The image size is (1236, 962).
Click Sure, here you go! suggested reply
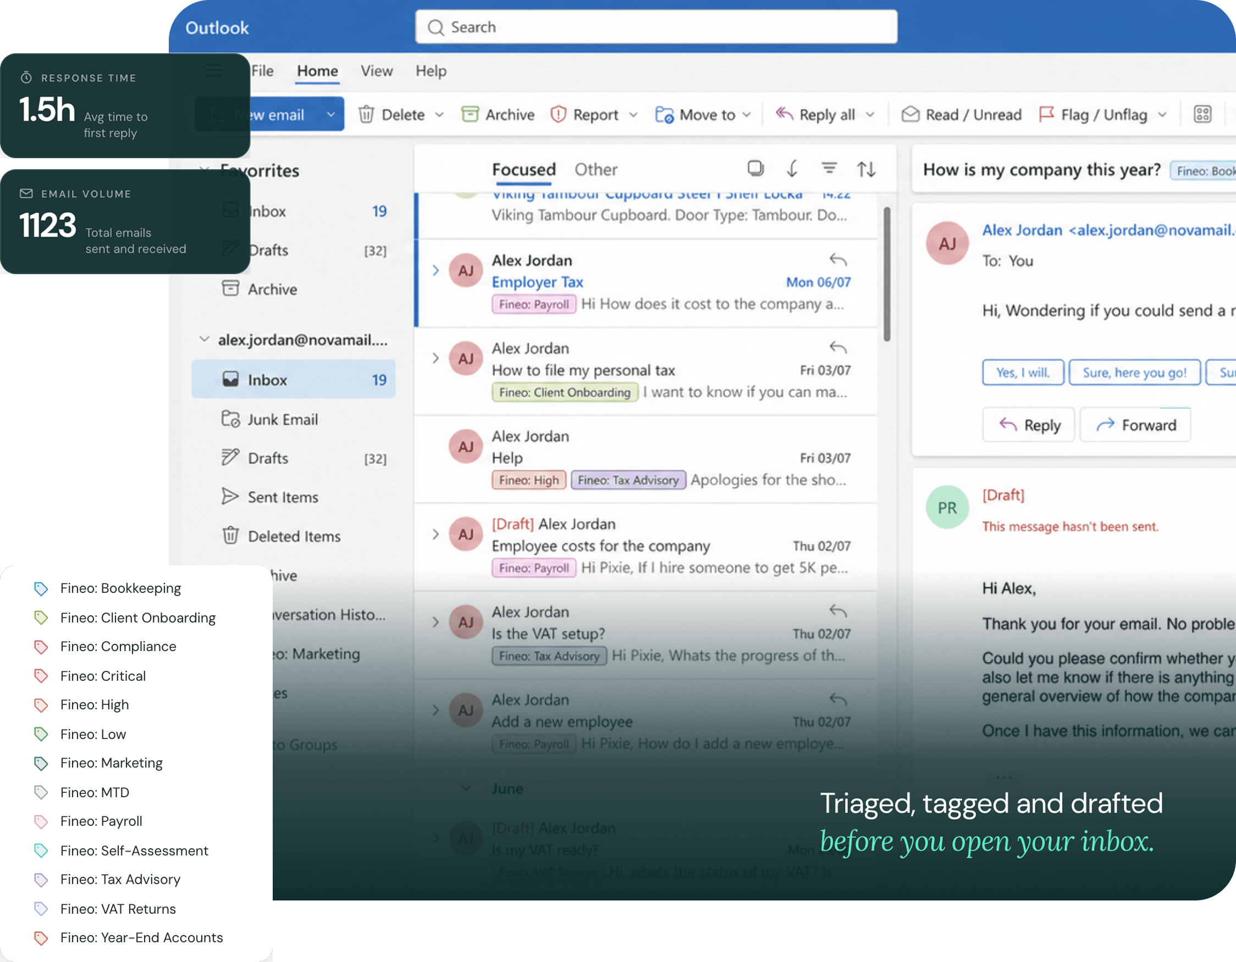click(1135, 372)
